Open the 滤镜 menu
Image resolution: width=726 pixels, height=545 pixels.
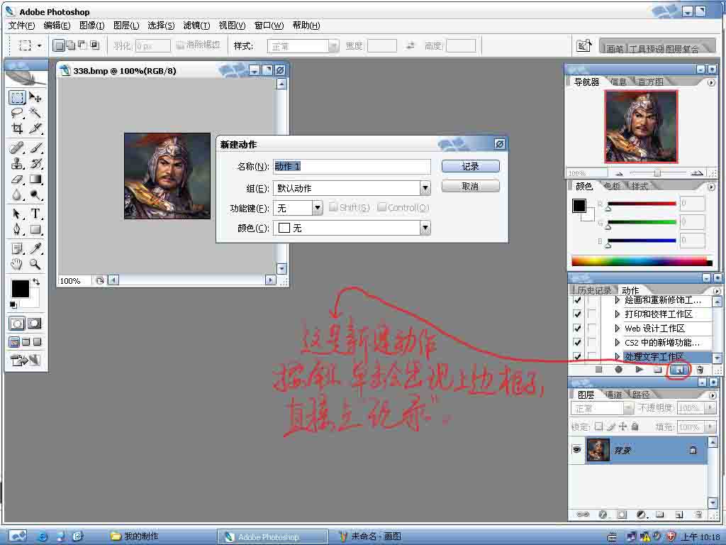(x=197, y=26)
